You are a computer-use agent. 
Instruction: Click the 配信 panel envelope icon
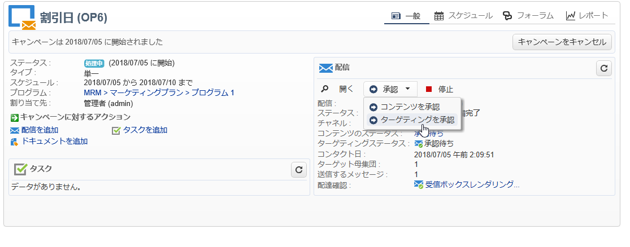(326, 68)
